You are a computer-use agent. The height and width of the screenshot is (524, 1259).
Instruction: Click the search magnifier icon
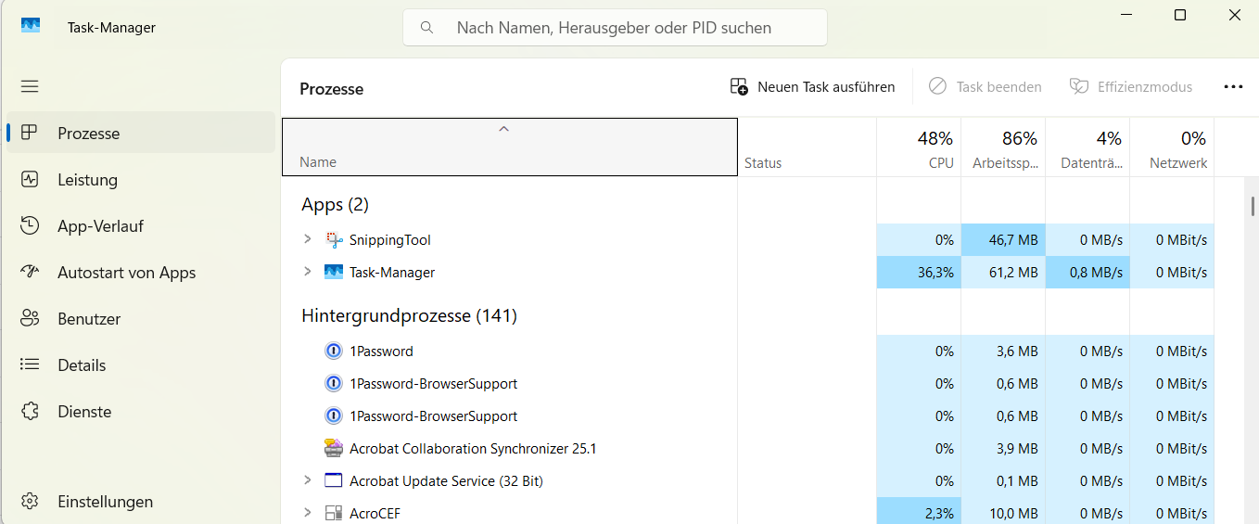427,28
